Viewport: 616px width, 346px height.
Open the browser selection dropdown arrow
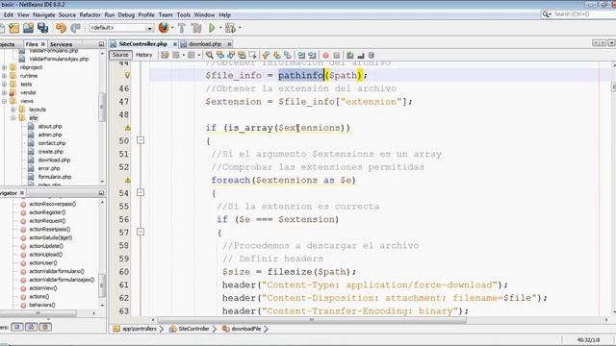172,28
